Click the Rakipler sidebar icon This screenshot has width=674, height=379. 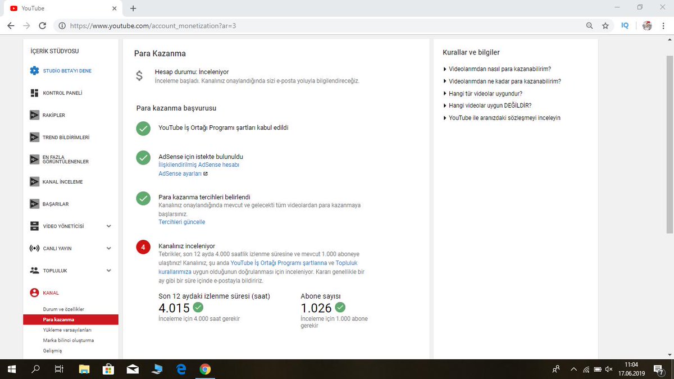point(34,115)
